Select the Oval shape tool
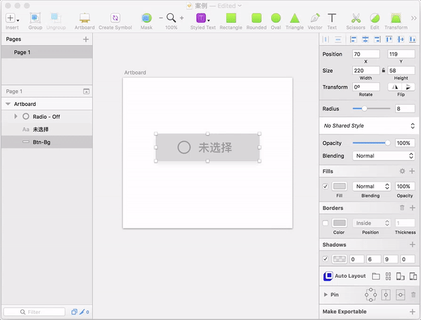Image resolution: width=421 pixels, height=320 pixels. coord(276,18)
